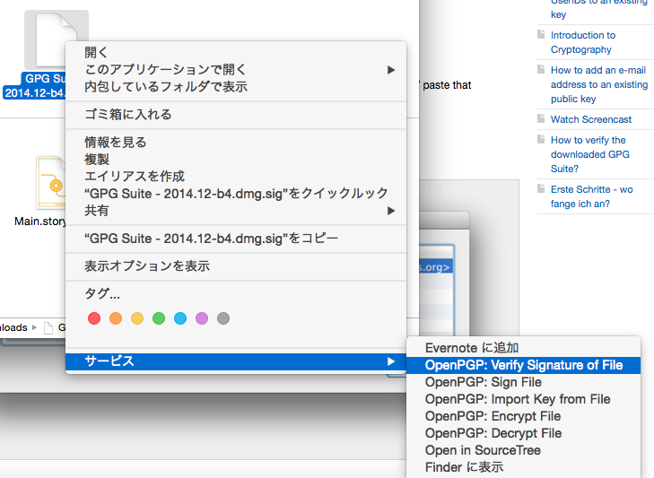This screenshot has height=478, width=654.
Task: Choose エイリアスを作成 menu item
Action: coord(236,177)
